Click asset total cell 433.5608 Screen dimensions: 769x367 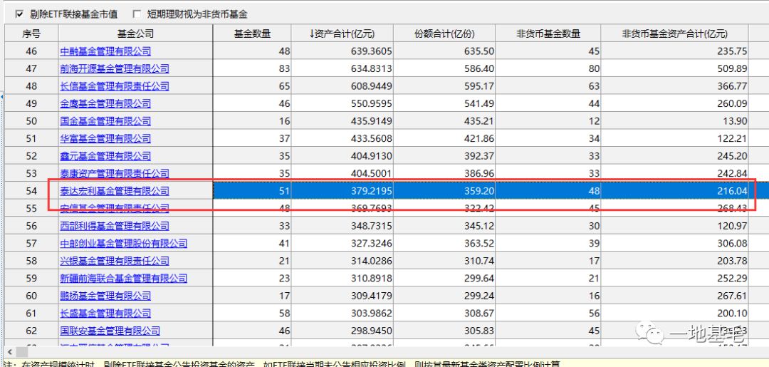tap(342, 138)
